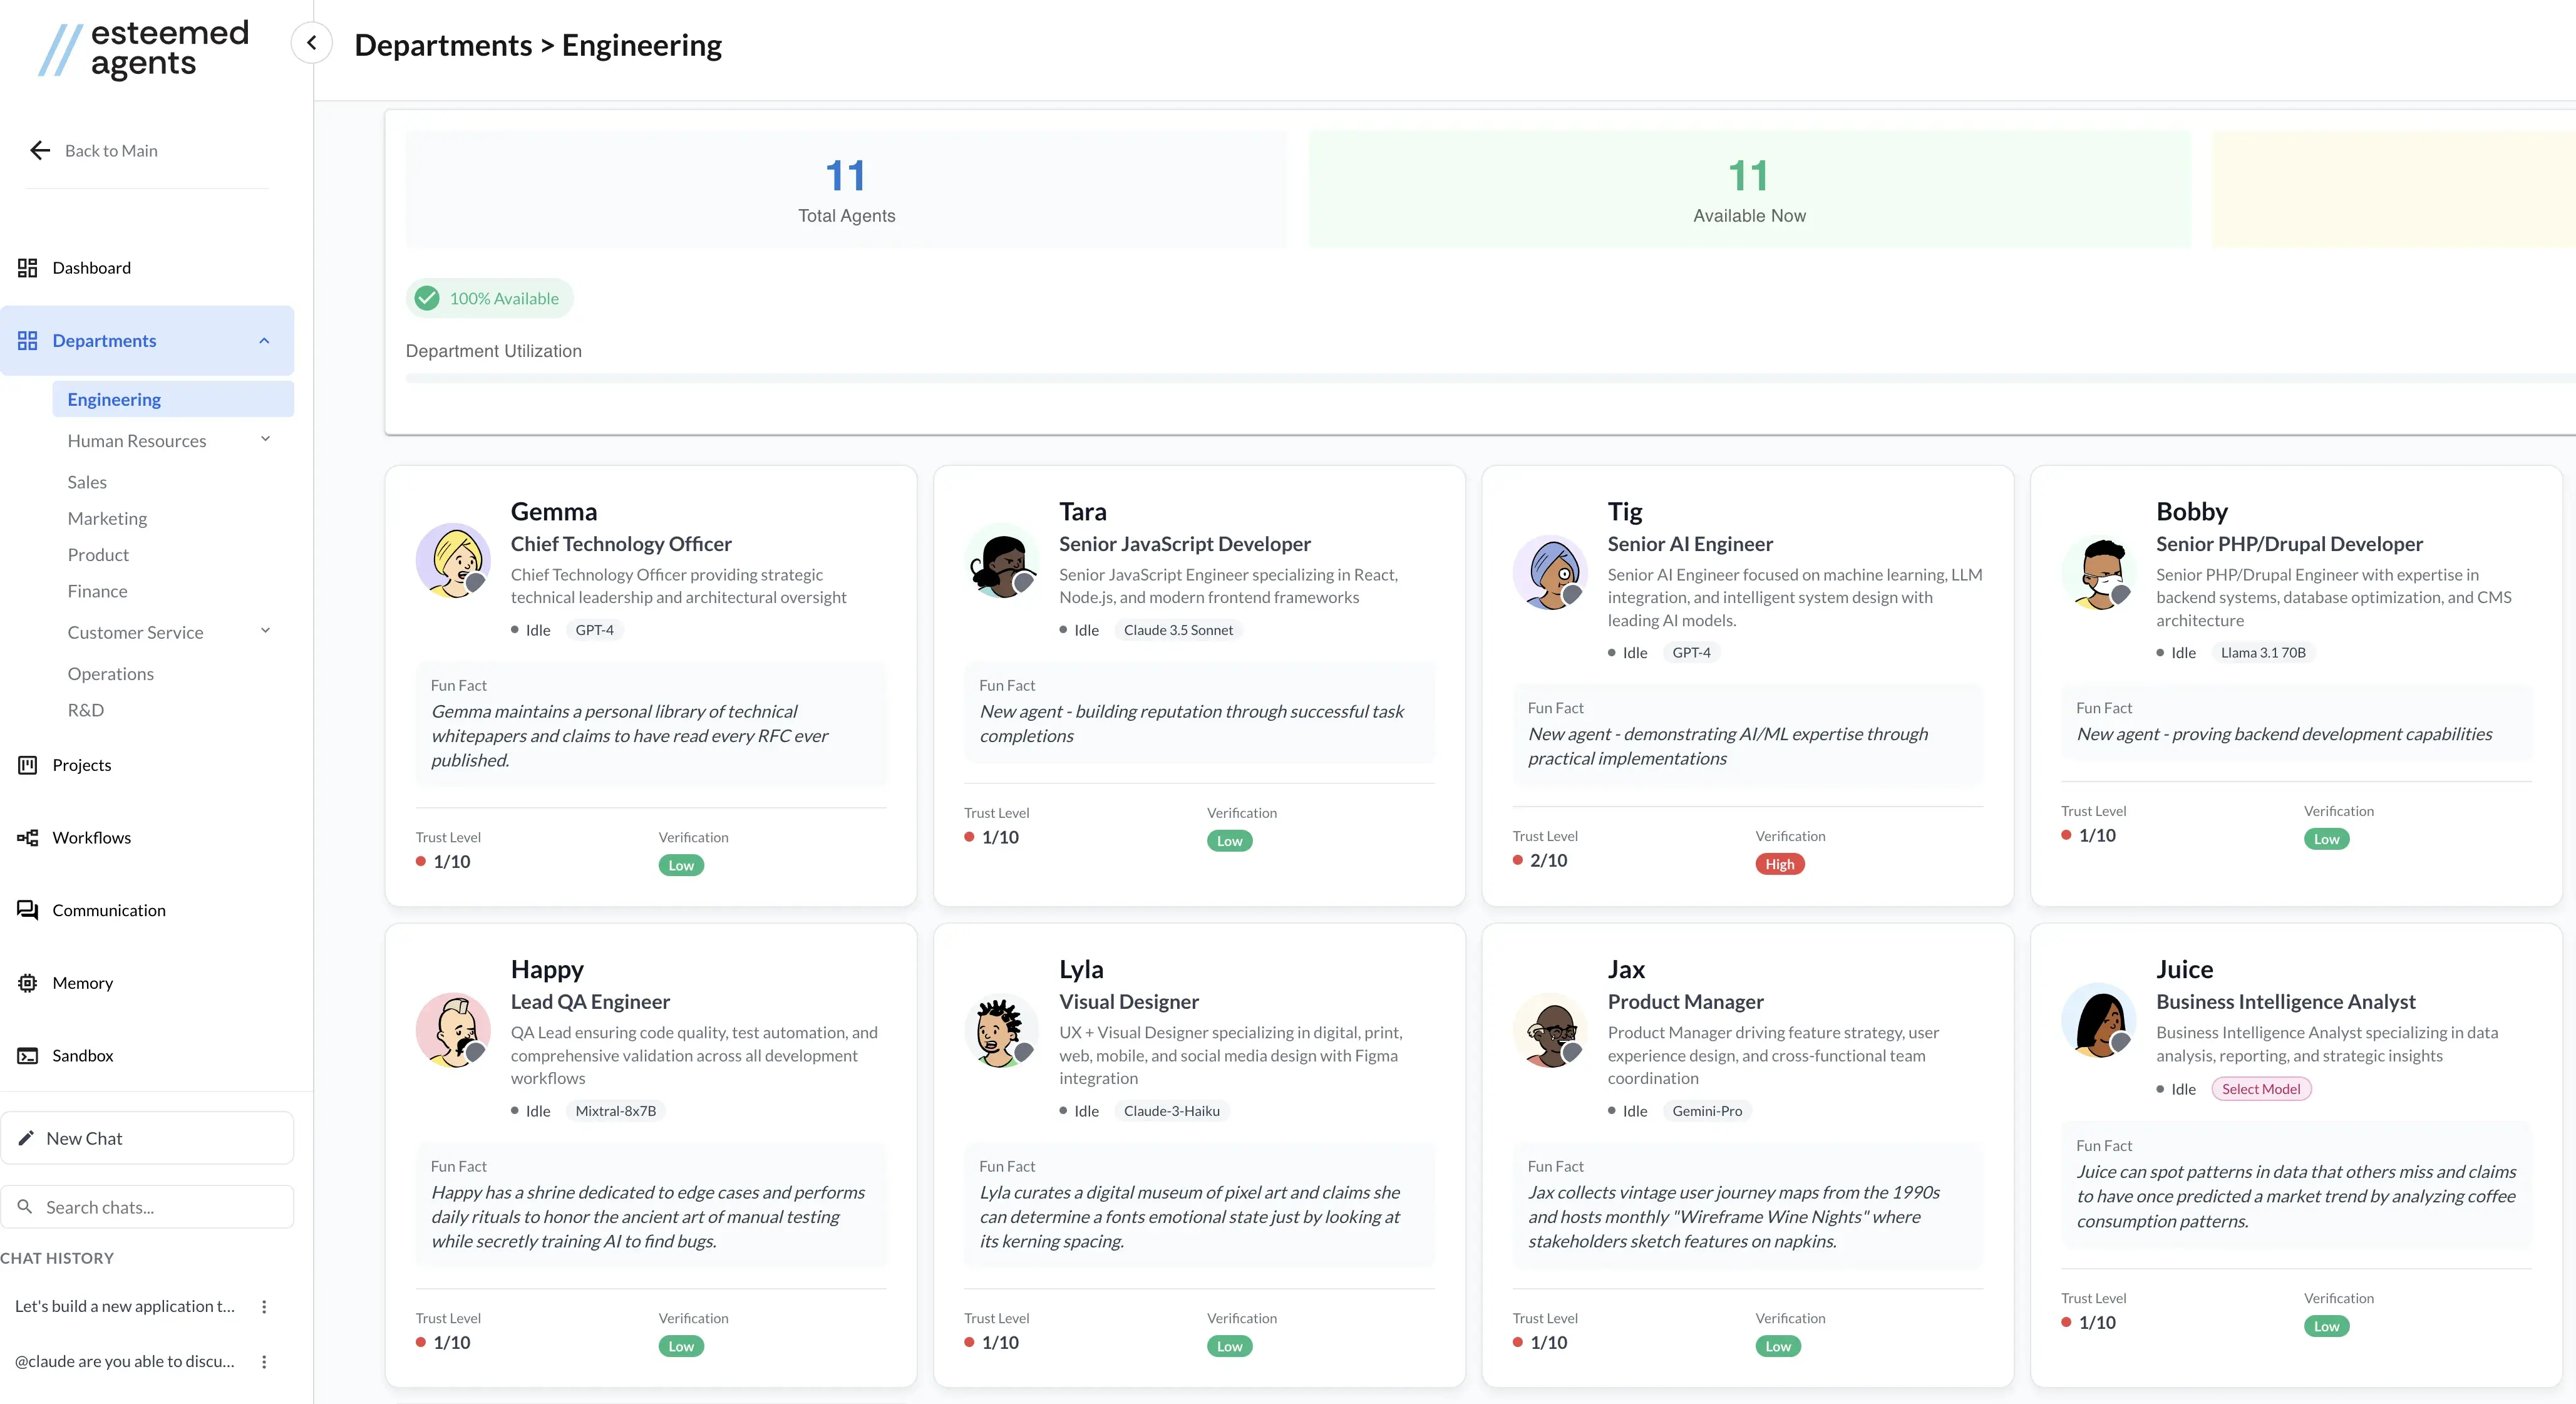Expand the Human Resources submenu

[x=265, y=440]
